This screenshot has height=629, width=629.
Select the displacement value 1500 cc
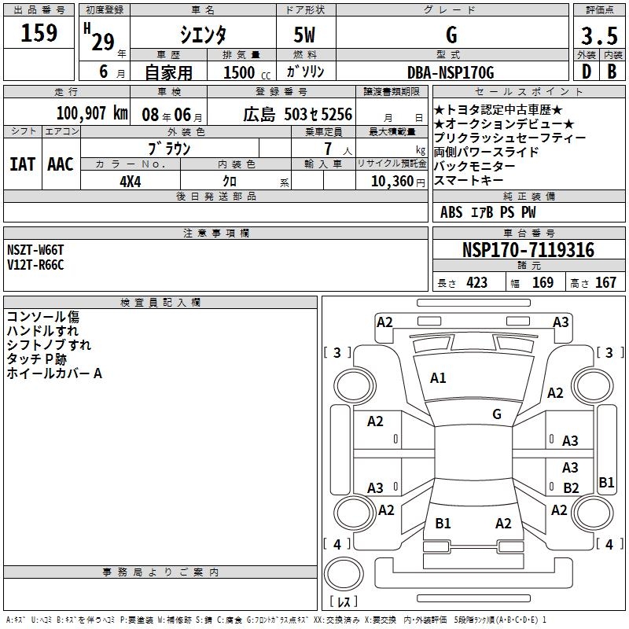pyautogui.click(x=247, y=72)
